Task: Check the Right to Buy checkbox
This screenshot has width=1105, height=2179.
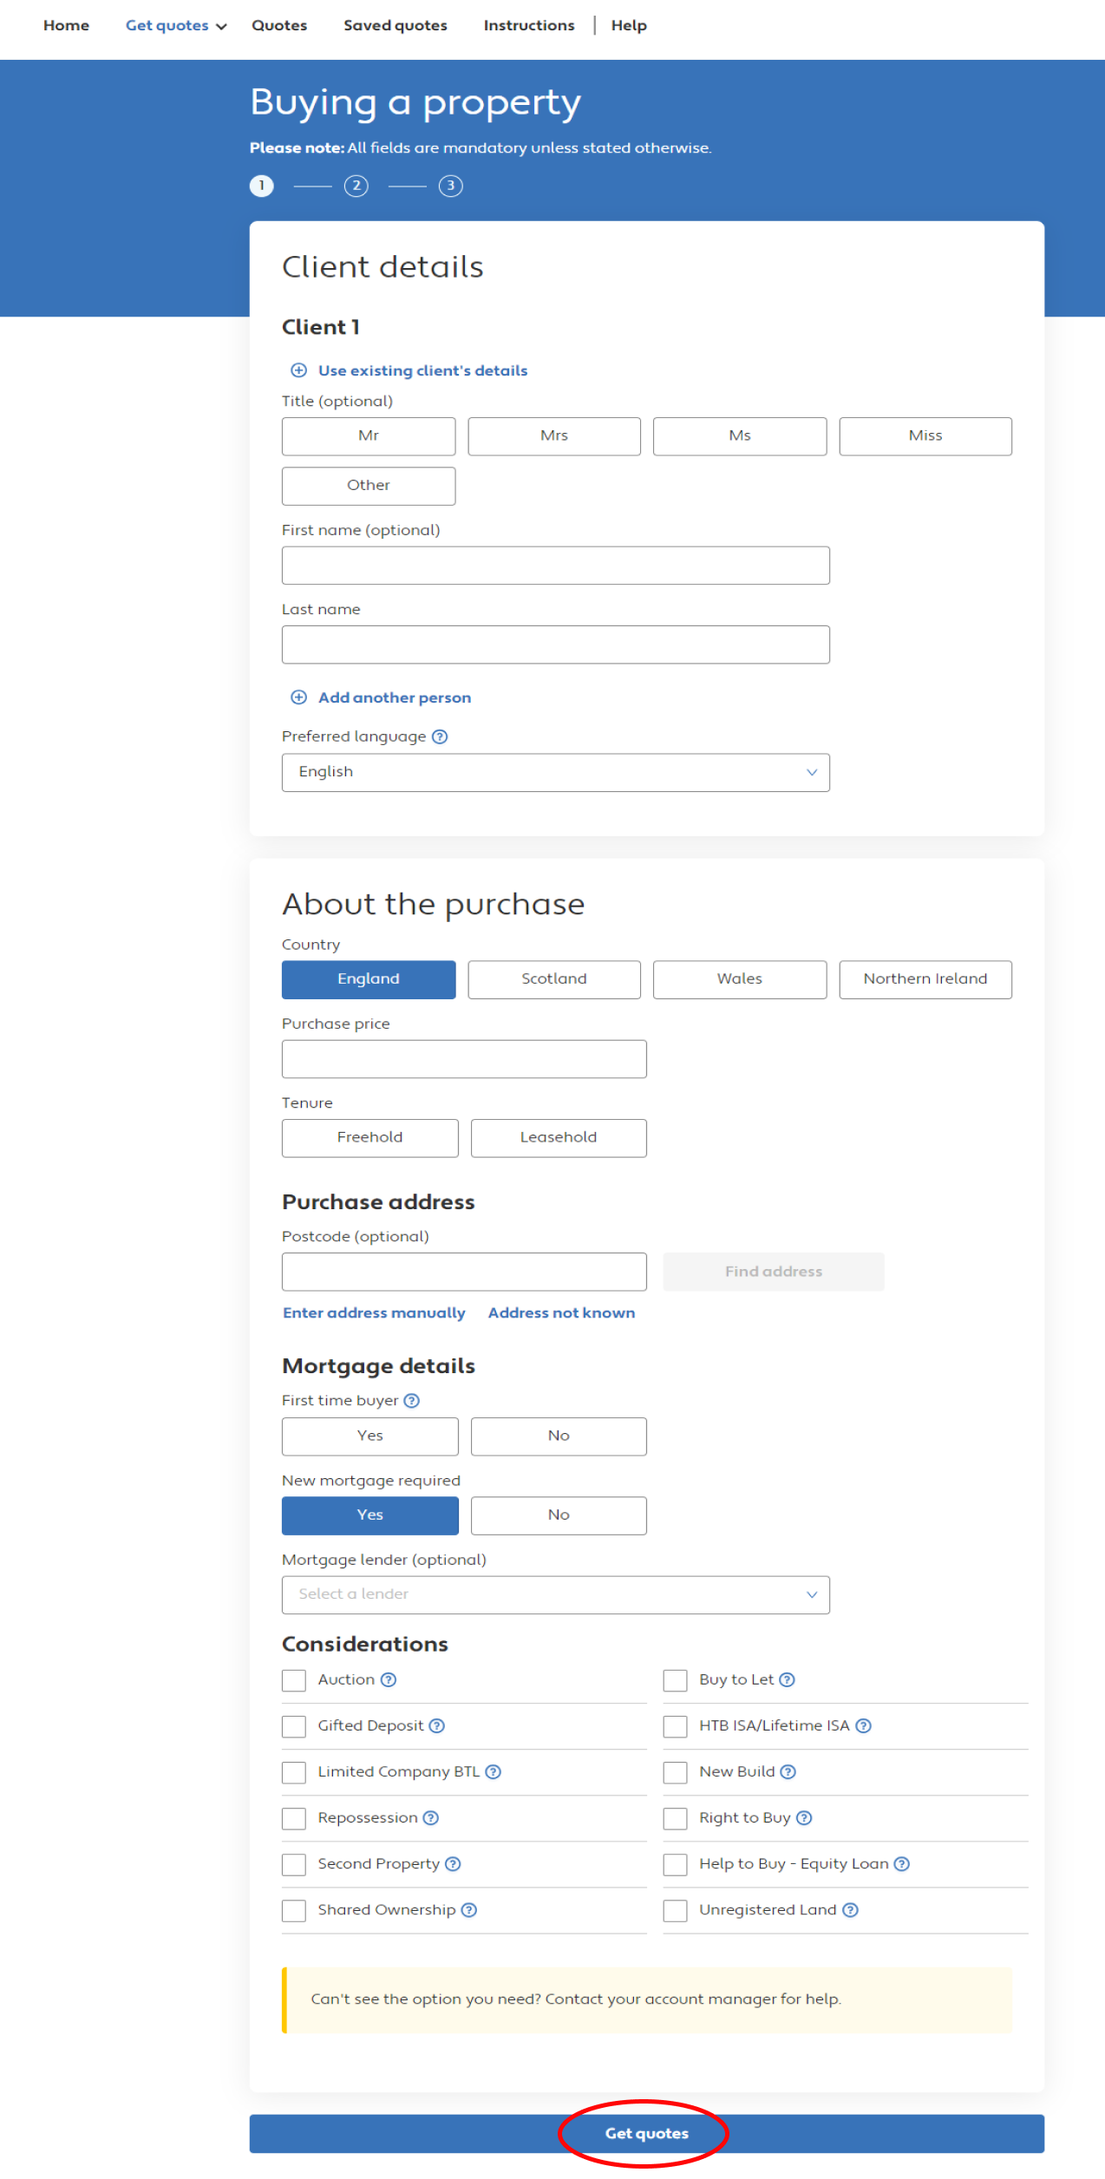Action: (x=675, y=1818)
